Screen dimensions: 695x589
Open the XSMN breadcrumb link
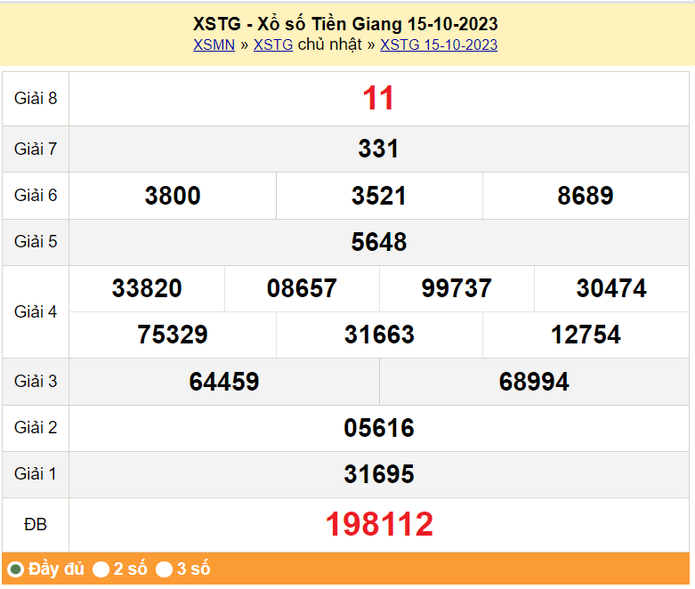(214, 44)
